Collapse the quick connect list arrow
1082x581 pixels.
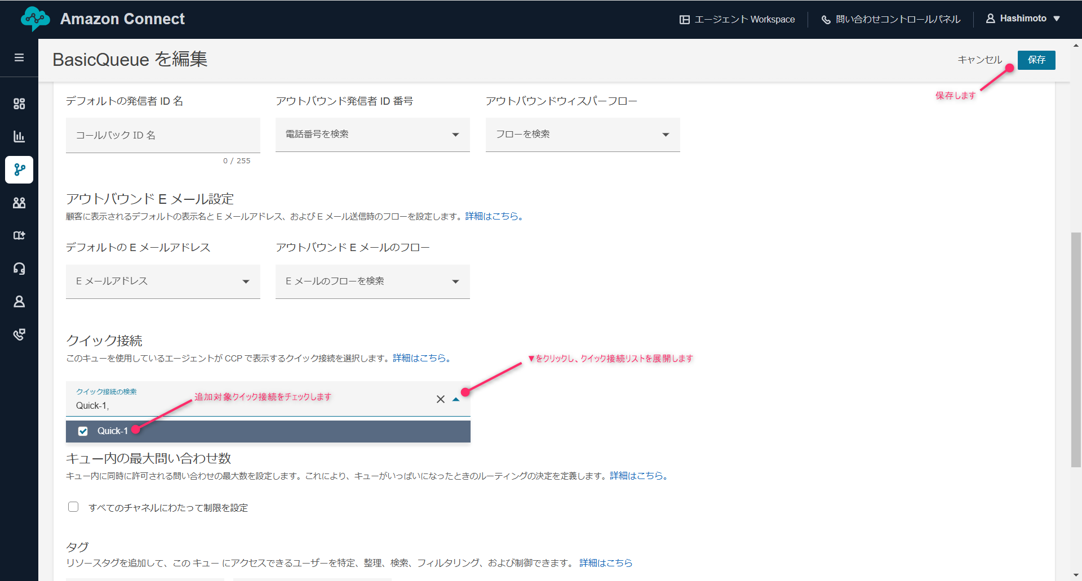[x=456, y=399]
